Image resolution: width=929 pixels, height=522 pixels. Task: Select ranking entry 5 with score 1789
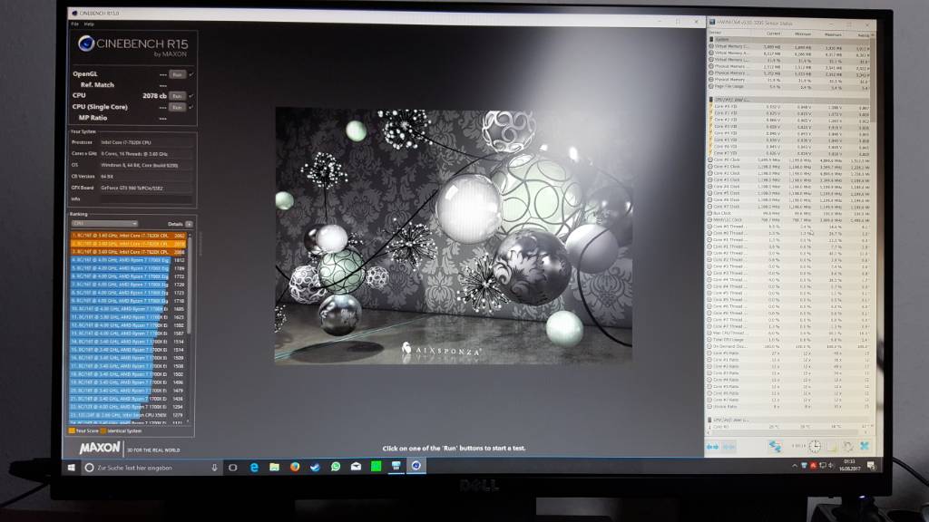pos(128,268)
